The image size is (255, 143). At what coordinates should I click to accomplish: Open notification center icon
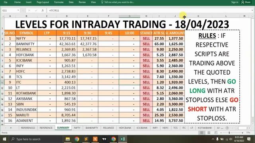[x=249, y=139]
